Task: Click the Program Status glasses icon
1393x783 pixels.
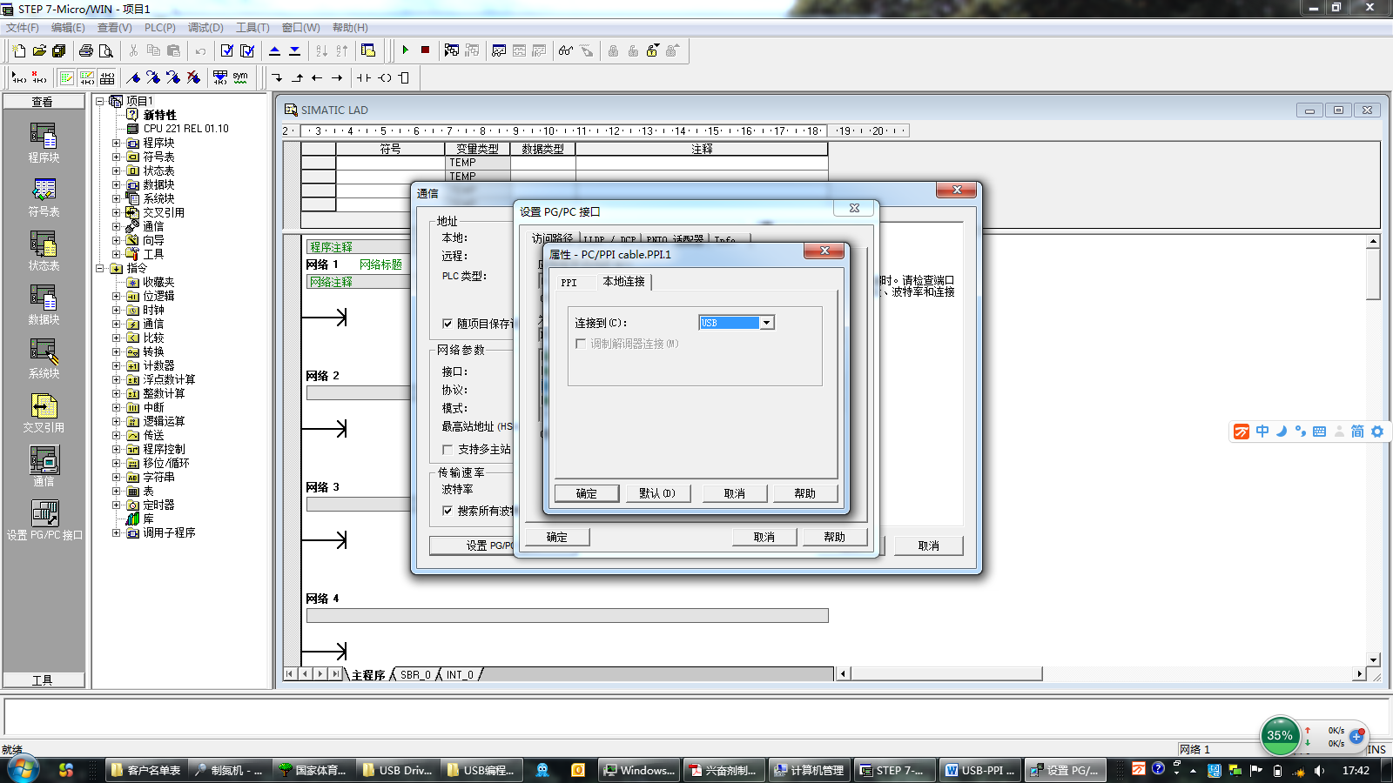Action: point(566,50)
